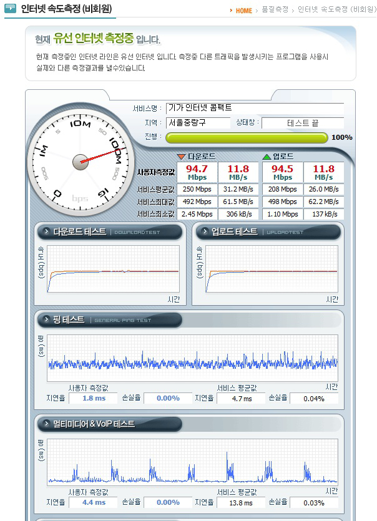Screen dimensions: 377x521
Task: Open the 품질측정 breadcrumb link
Action: click(x=275, y=11)
